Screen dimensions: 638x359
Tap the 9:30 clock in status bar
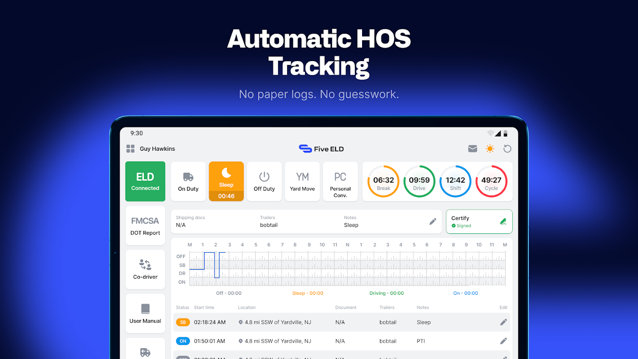click(136, 133)
